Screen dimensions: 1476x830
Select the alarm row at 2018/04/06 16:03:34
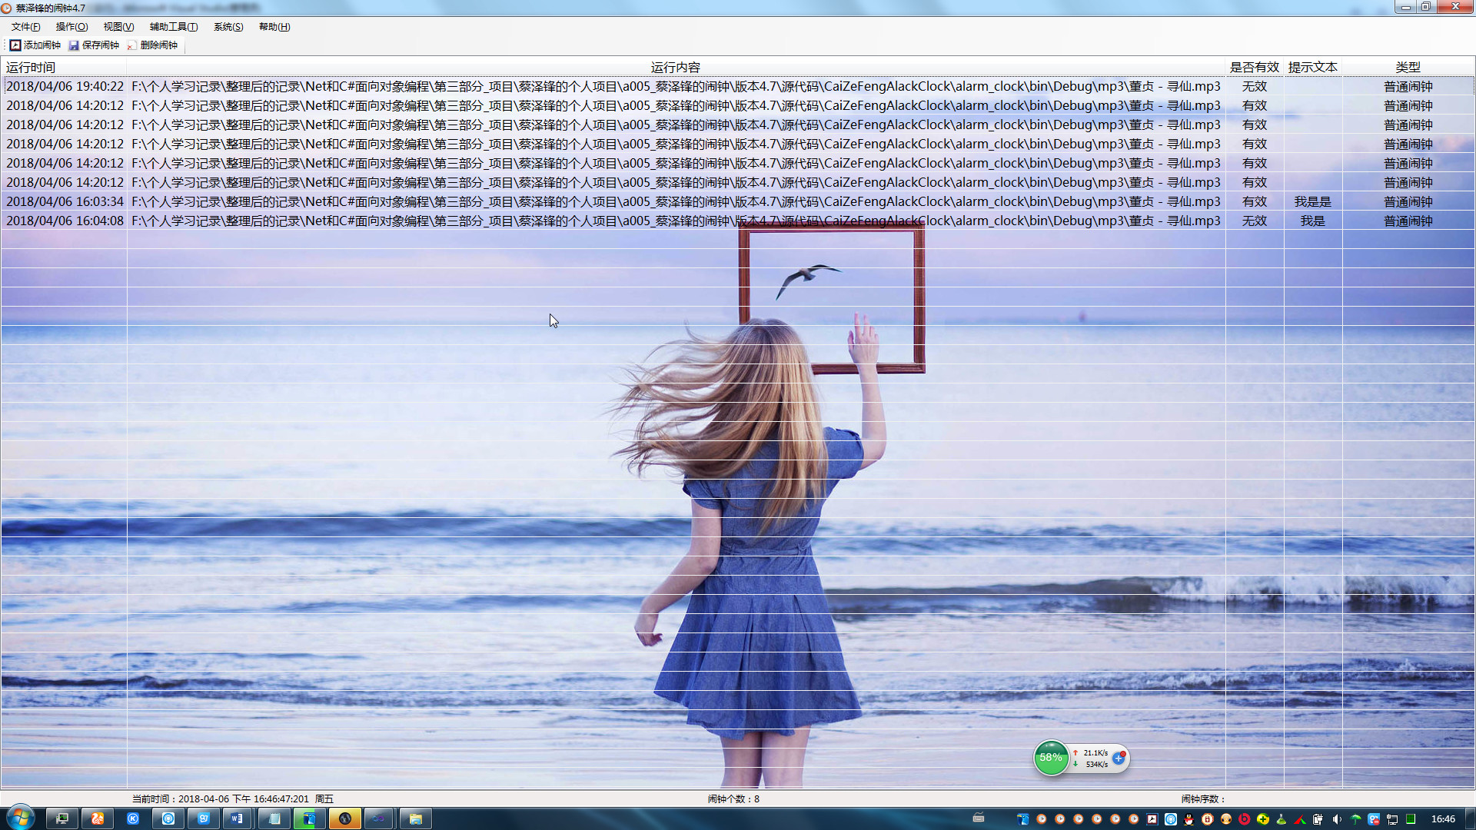point(65,202)
